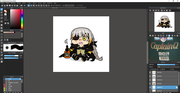Open gear settings of selected layer 11
This screenshot has height=93, width=180.
click(177, 87)
